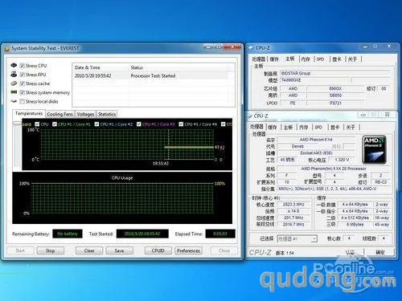Select the Processor Test: Started log row
This screenshot has height=301, width=402.
click(x=150, y=76)
